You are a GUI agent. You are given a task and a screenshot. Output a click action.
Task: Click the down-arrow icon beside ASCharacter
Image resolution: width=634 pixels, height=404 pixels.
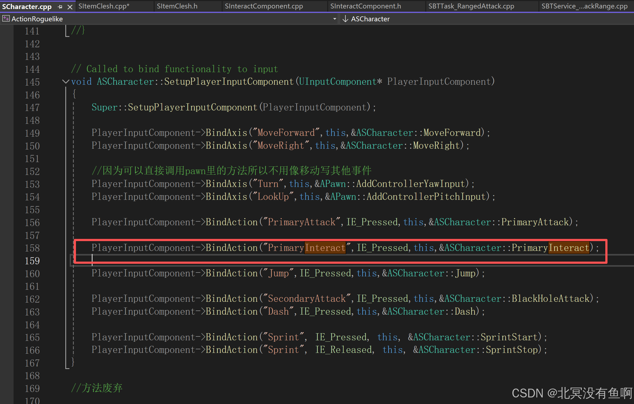[x=345, y=19]
